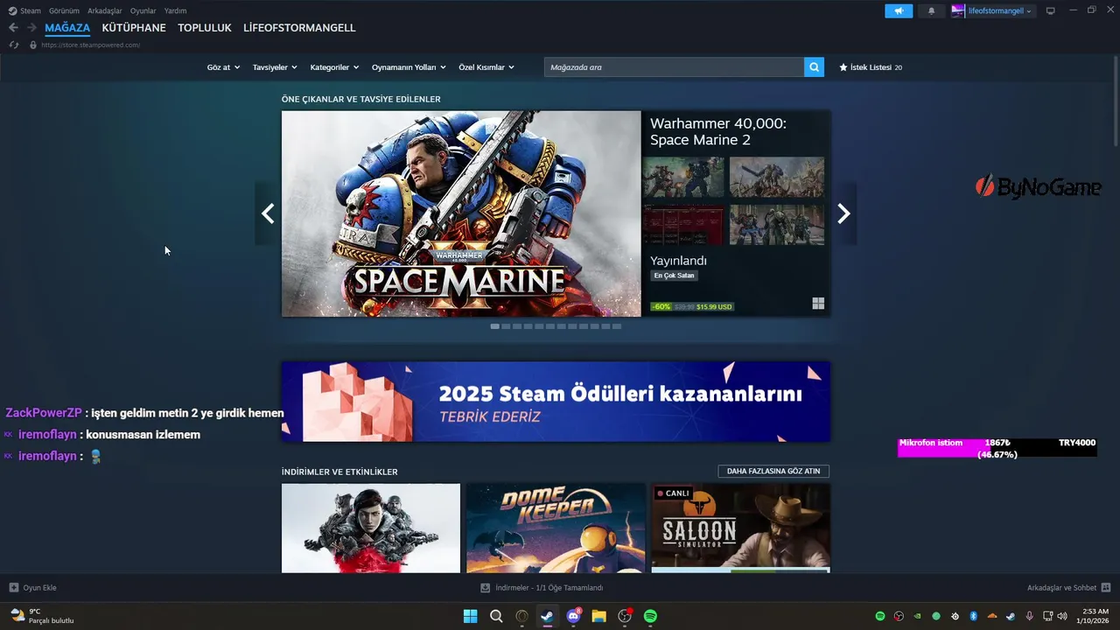Image resolution: width=1120 pixels, height=630 pixels.
Task: Click in the Mağazada ara search field
Action: pyautogui.click(x=674, y=67)
